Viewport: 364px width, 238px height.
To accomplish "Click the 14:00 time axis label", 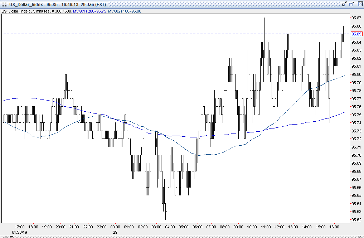I will [x=307, y=227].
